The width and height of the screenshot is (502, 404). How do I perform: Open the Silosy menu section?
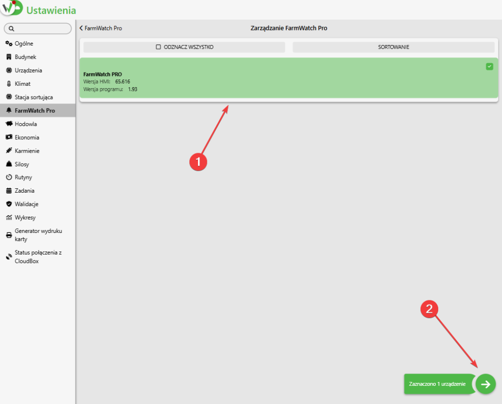coord(22,164)
